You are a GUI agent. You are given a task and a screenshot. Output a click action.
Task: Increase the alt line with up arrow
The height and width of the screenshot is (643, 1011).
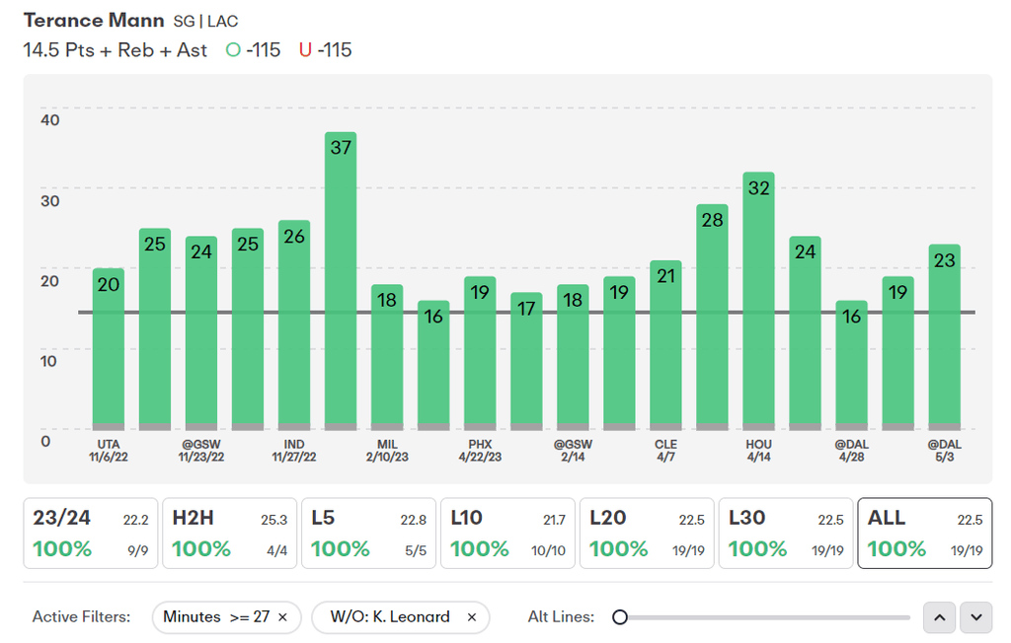click(x=940, y=617)
